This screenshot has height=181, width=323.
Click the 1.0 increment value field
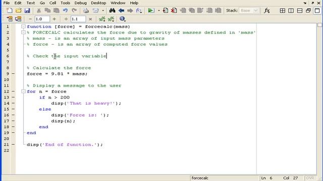(42, 19)
